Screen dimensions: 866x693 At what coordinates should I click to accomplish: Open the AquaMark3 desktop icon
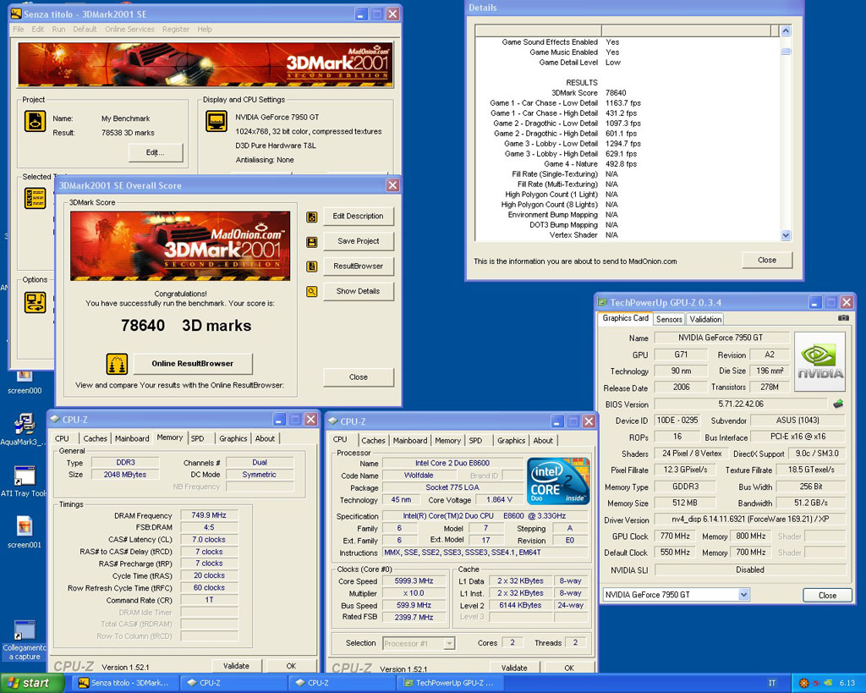click(24, 429)
